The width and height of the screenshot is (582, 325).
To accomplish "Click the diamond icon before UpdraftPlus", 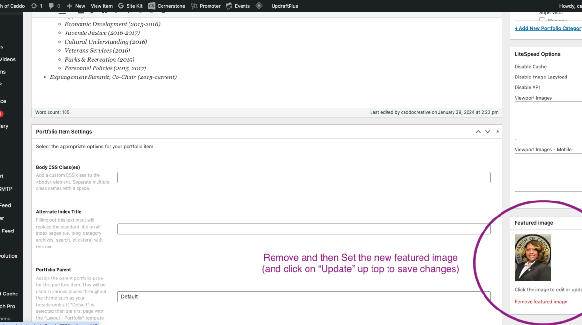I will click(259, 6).
